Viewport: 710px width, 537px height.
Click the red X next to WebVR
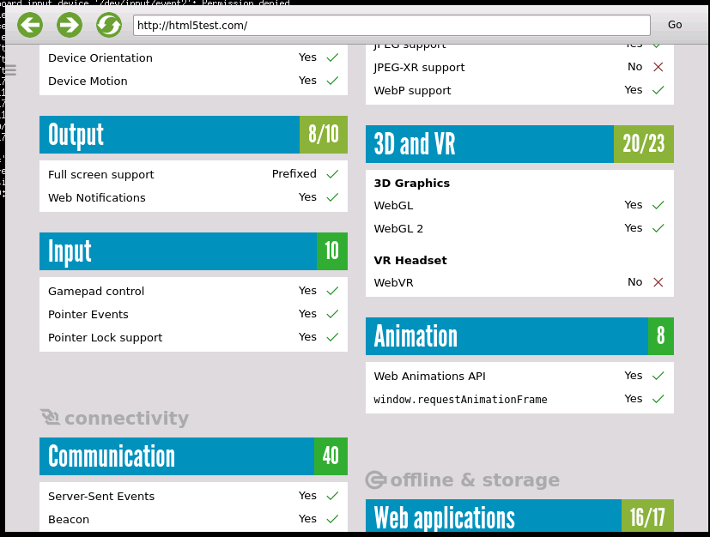point(658,282)
